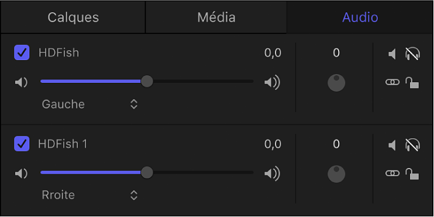Mute the HDFish audio track

pos(392,54)
